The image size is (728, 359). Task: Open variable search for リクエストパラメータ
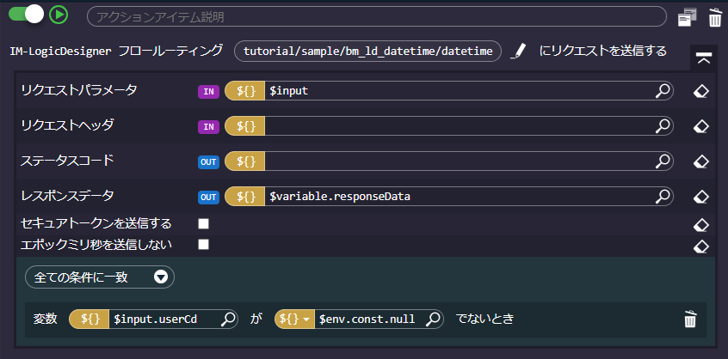[663, 91]
